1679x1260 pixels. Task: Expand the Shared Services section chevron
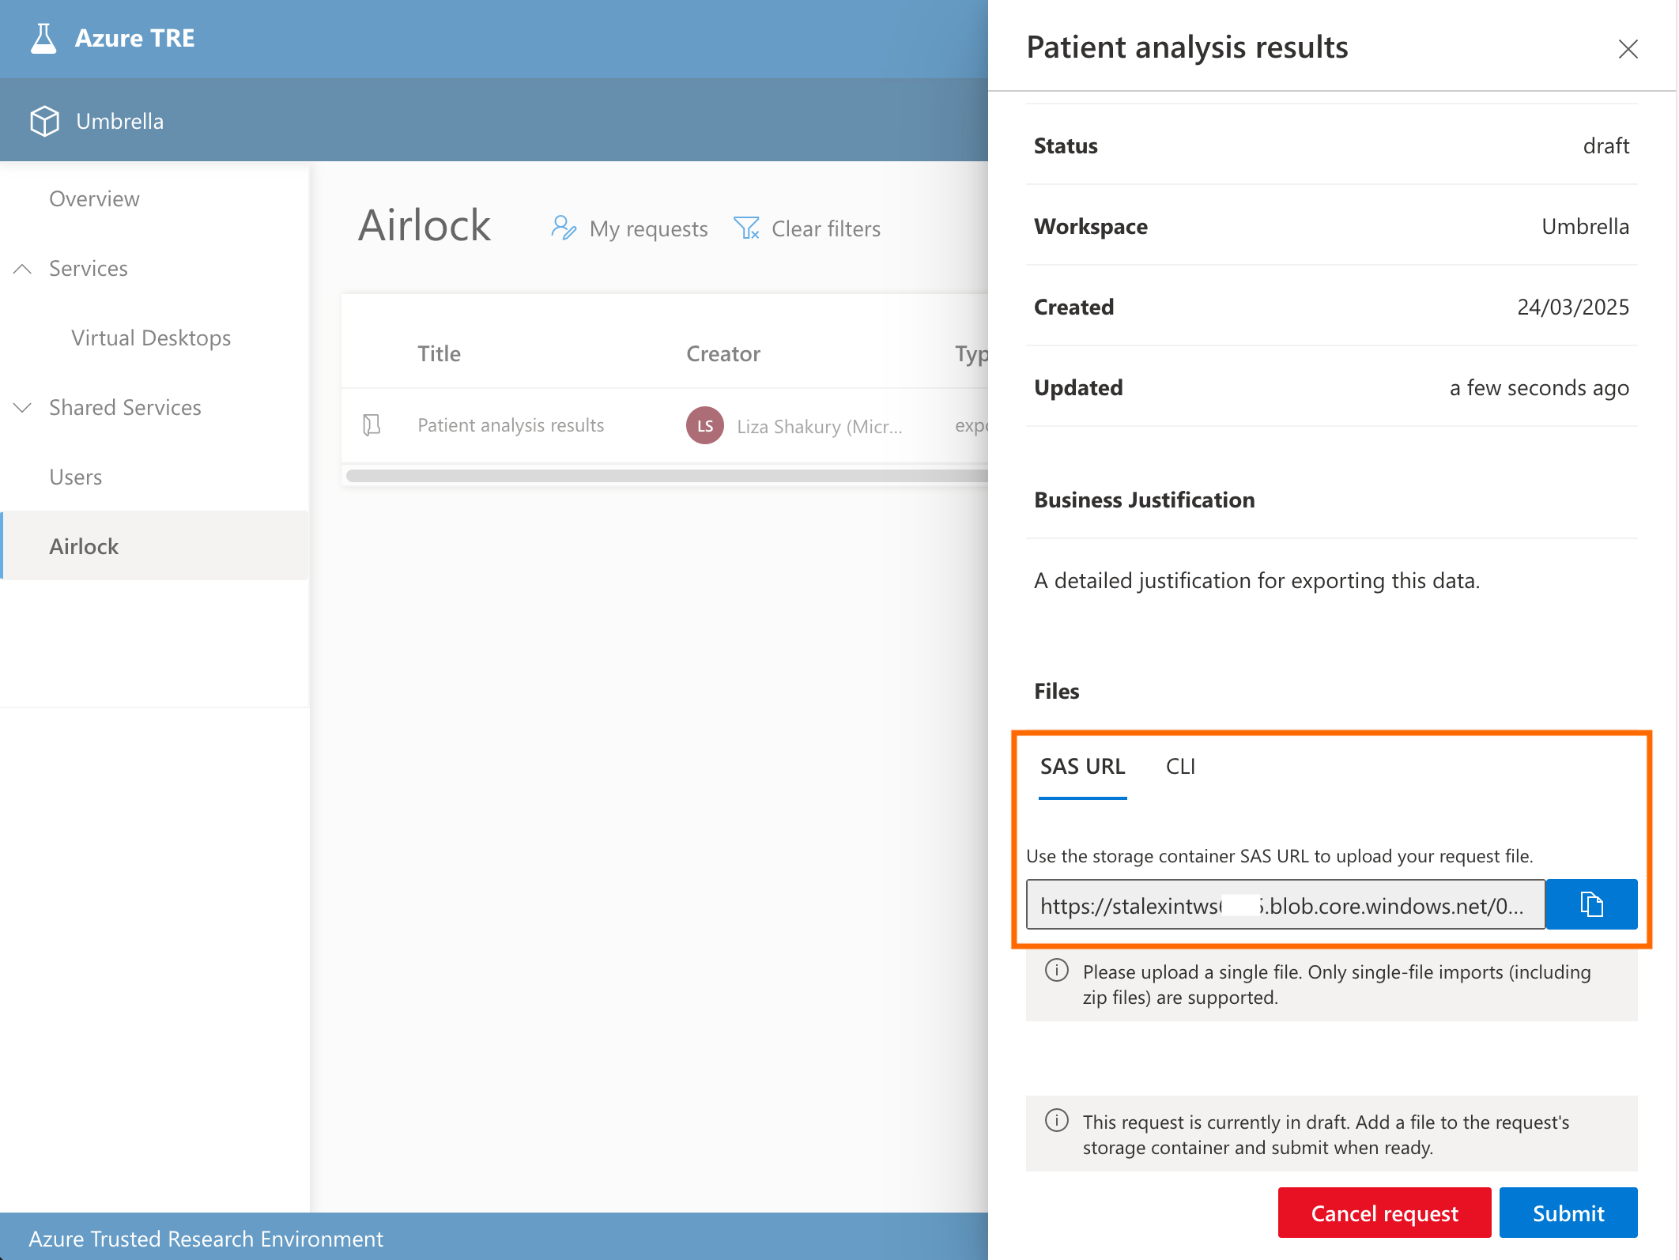23,408
